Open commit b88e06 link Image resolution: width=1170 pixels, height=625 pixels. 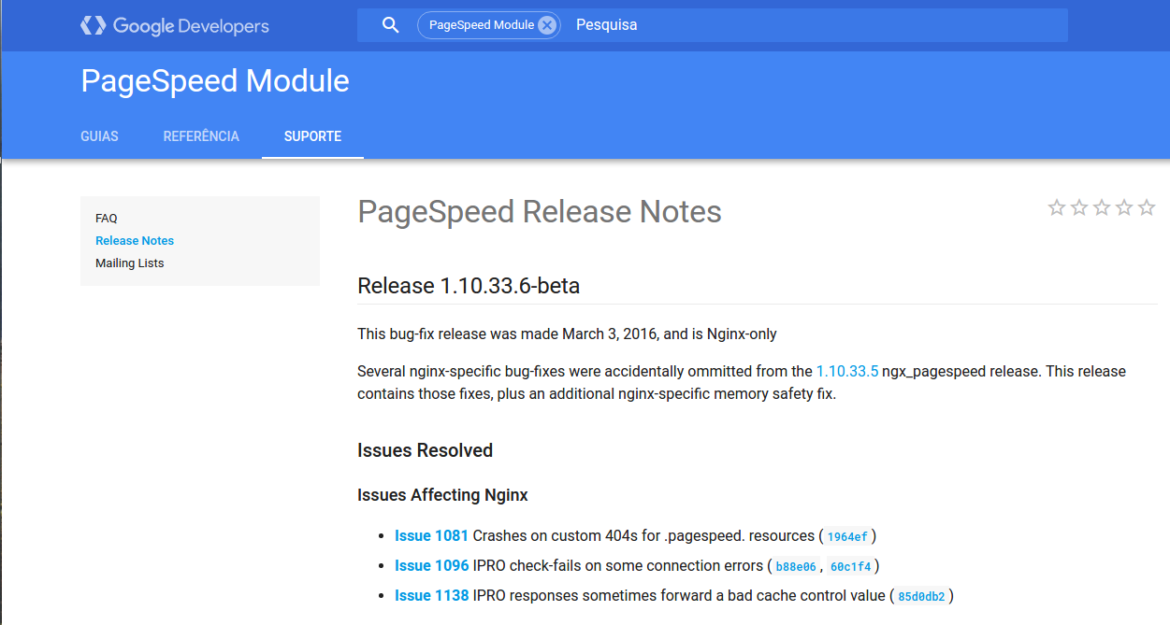[x=797, y=566]
